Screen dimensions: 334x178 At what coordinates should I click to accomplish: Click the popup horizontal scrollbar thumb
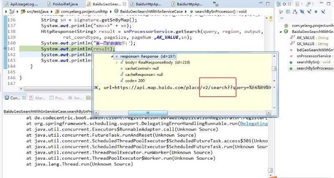[148, 113]
